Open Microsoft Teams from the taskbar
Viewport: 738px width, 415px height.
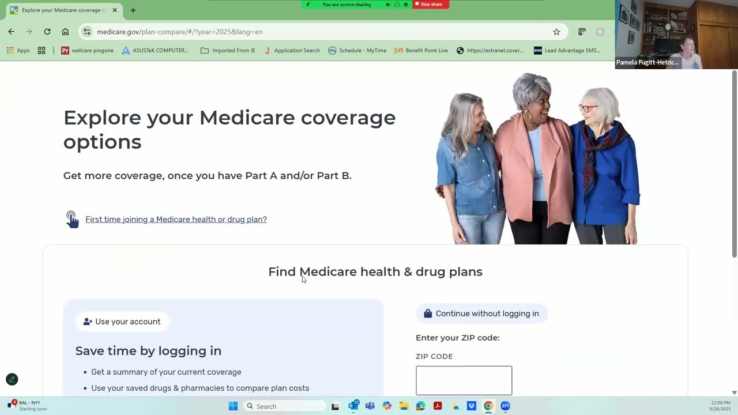(370, 406)
